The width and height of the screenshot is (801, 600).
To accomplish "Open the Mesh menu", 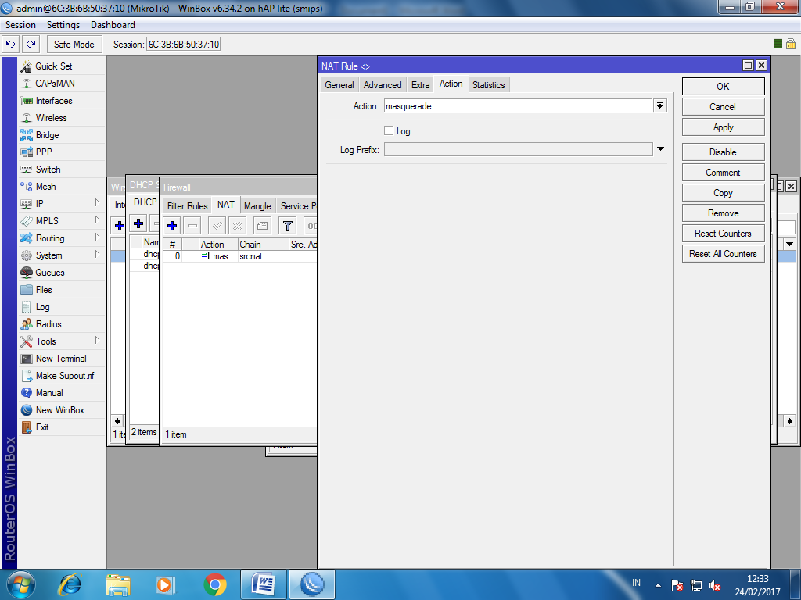I will pos(62,187).
